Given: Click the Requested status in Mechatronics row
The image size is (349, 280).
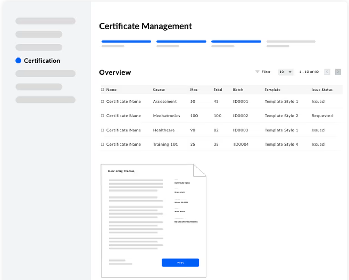Looking at the screenshot, I should click(x=322, y=116).
